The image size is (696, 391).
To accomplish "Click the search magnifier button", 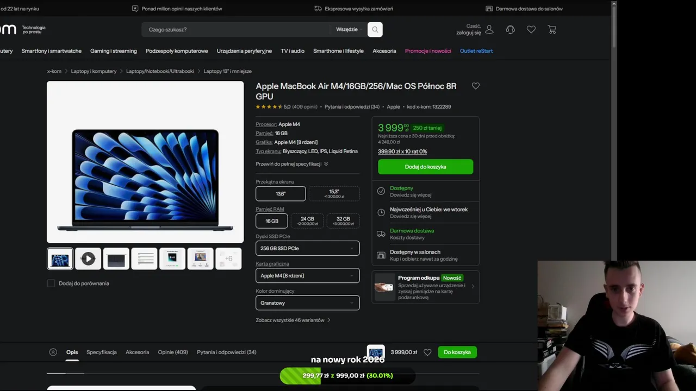I will point(375,29).
